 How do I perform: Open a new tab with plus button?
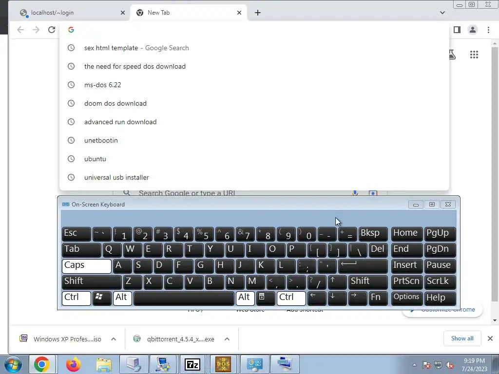tap(258, 13)
